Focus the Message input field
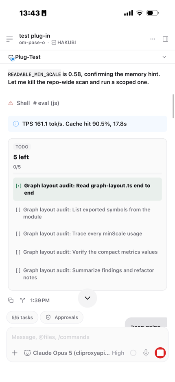Screen dimensions: 175x382 87,337
